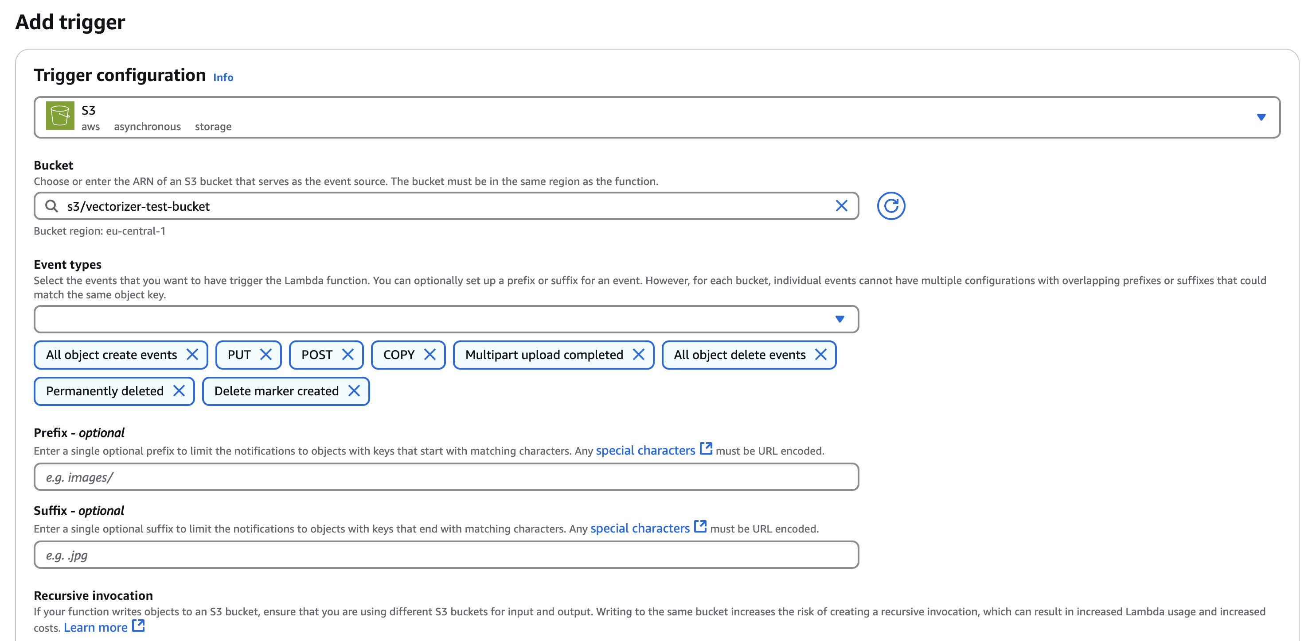
Task: Click the 'Multipart upload completed' tag label
Action: point(544,355)
